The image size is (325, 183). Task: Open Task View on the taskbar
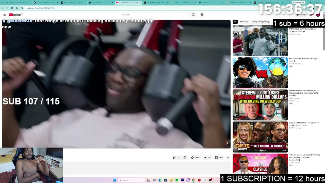(x=149, y=180)
